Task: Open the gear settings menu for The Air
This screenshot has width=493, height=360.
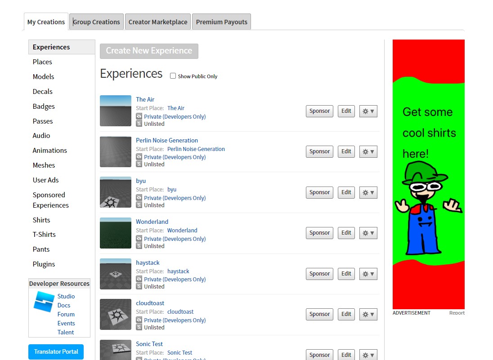Action: point(368,111)
